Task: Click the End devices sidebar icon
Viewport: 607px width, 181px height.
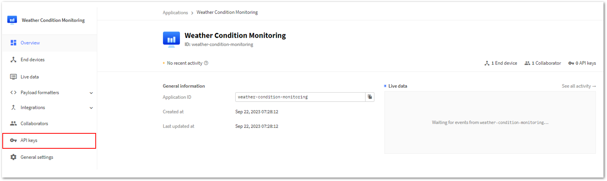Action: [x=14, y=60]
